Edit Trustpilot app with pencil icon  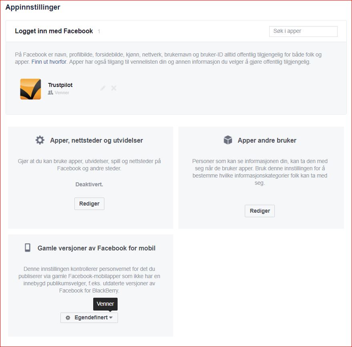coord(103,88)
